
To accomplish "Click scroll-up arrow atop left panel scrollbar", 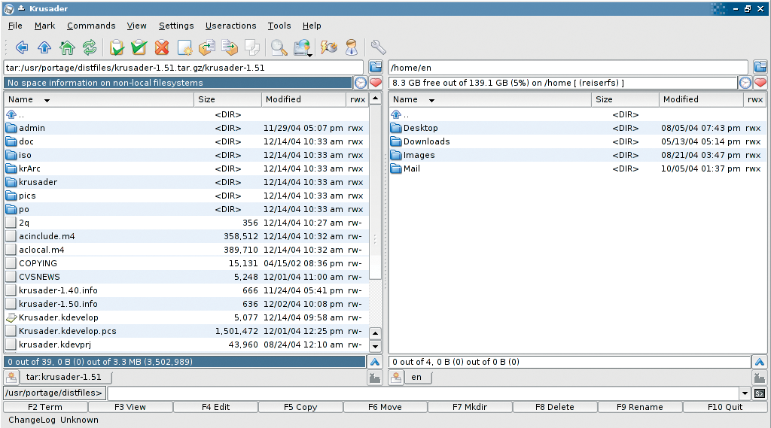I will [x=375, y=99].
